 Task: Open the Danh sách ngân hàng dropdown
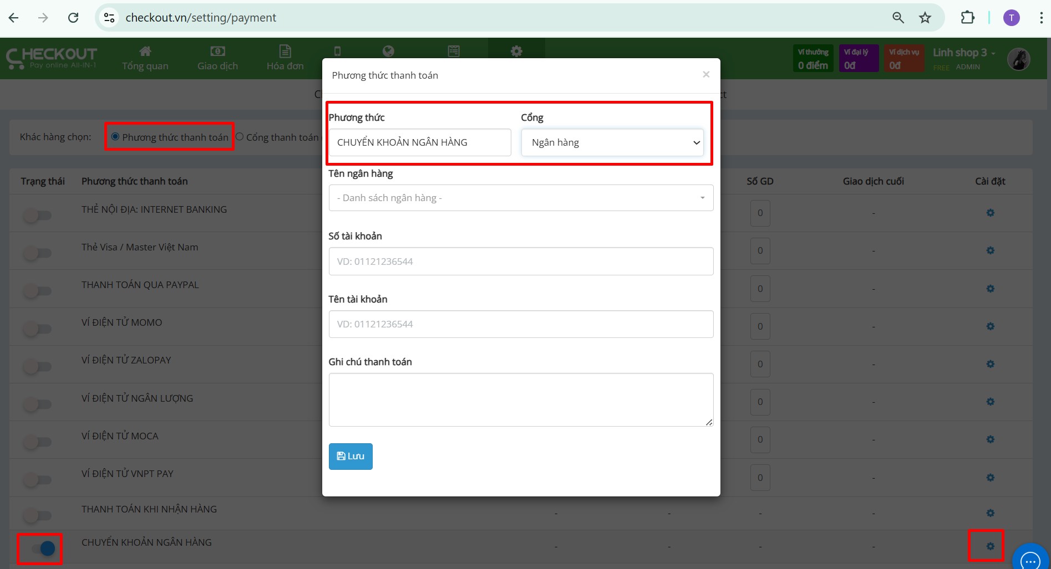pyautogui.click(x=521, y=198)
